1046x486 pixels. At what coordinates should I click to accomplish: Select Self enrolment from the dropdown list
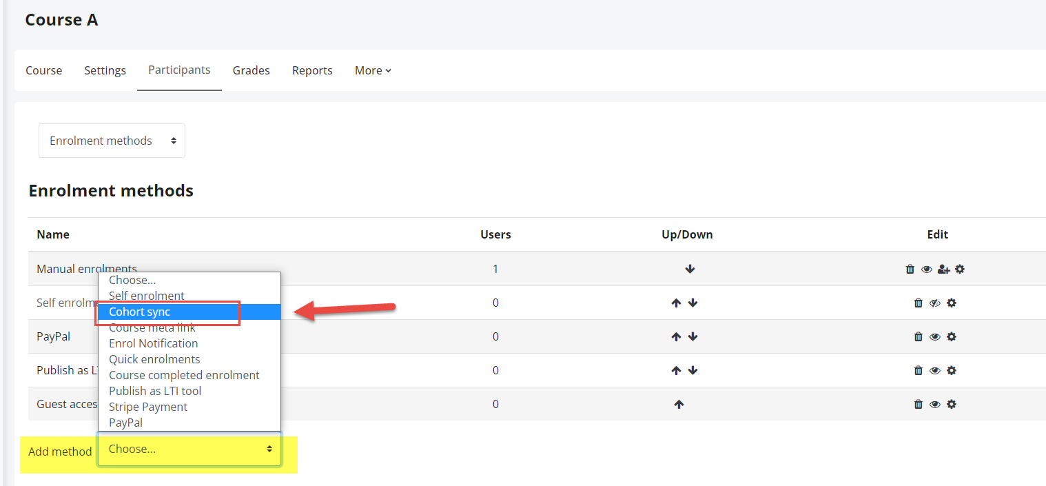click(x=189, y=296)
